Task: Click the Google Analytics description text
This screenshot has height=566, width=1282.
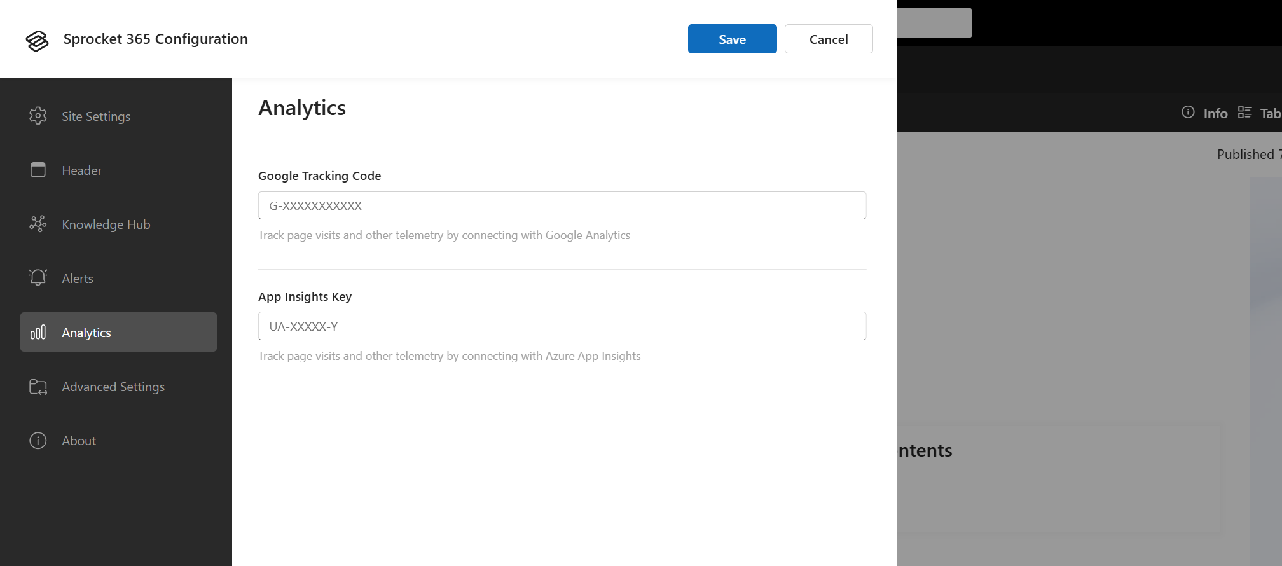Action: click(444, 235)
